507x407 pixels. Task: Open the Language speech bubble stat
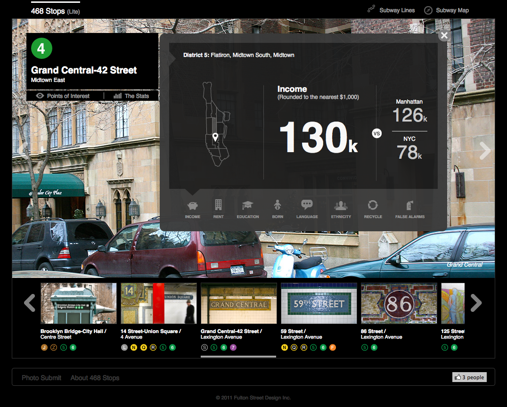(x=307, y=209)
